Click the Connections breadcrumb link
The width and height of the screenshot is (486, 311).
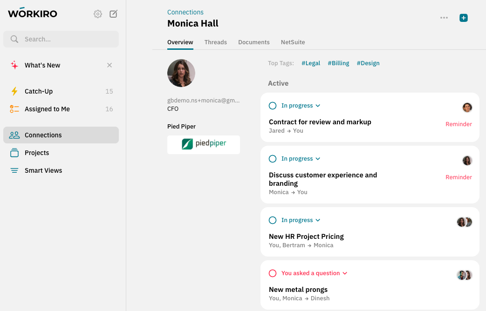tap(185, 12)
